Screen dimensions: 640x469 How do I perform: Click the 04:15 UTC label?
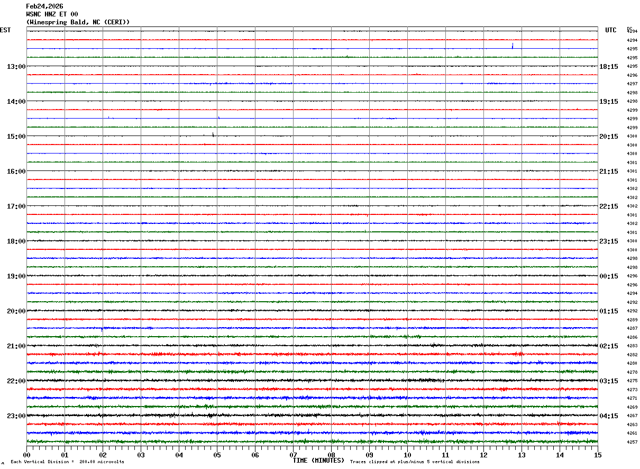click(x=609, y=416)
